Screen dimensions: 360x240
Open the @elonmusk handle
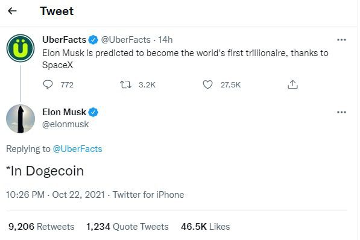[66, 124]
